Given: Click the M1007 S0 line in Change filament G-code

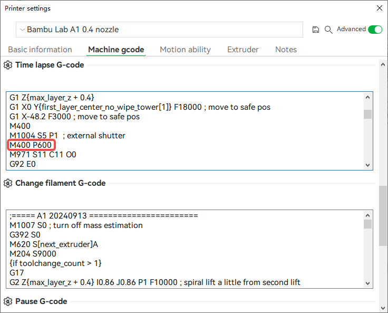Looking at the screenshot, I should [x=76, y=225].
